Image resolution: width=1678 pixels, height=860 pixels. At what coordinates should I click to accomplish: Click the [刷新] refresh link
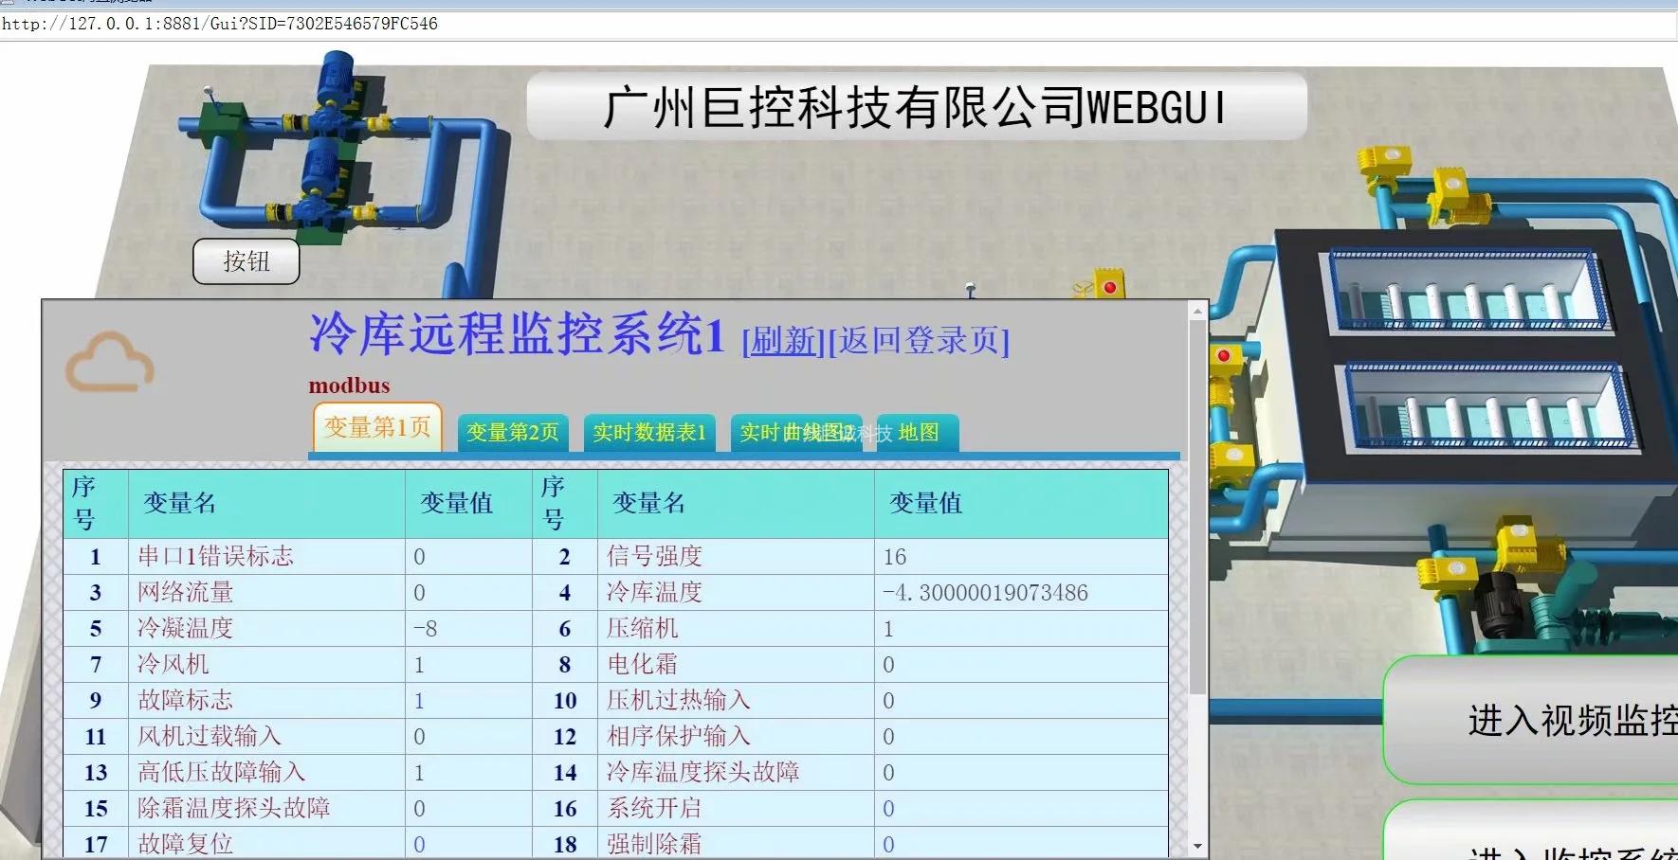pos(783,341)
